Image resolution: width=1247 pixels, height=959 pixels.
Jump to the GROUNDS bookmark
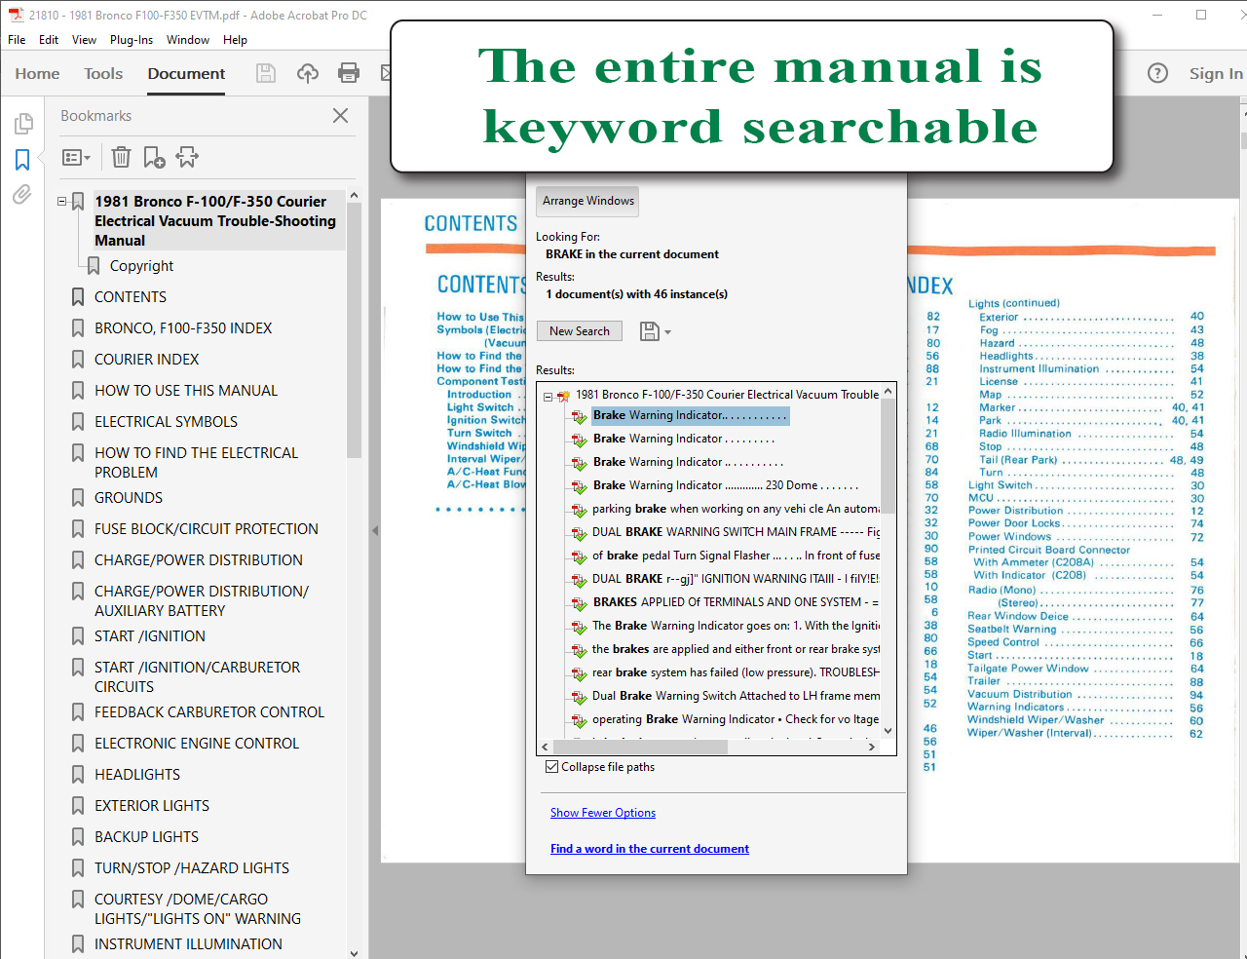tap(129, 498)
